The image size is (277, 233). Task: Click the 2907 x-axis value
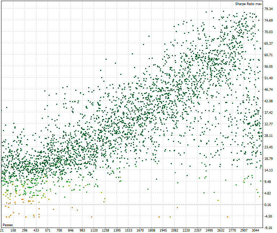[244, 230]
